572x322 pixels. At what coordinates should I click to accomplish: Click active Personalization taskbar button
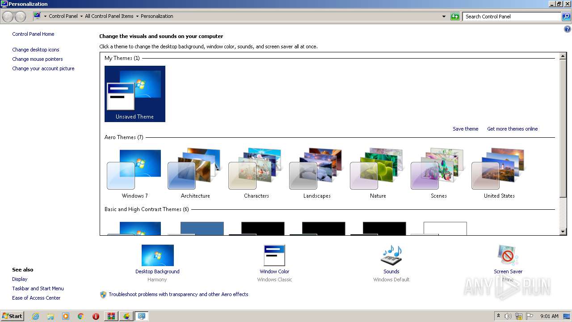(x=142, y=316)
